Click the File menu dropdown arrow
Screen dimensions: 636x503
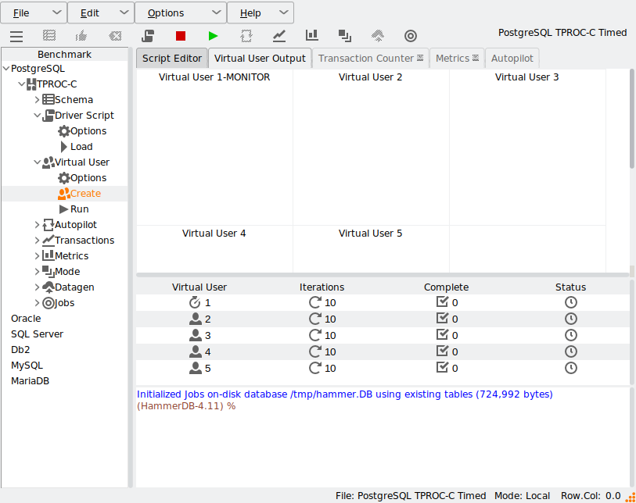57,13
